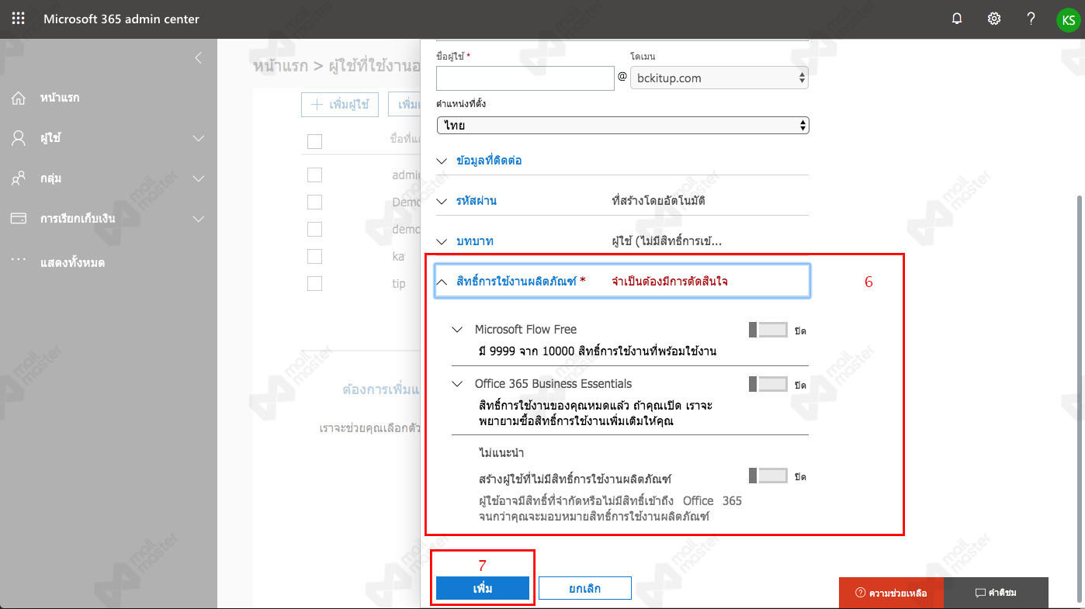Click 'Office 365 Business Essentials' label
1085x609 pixels.
553,384
